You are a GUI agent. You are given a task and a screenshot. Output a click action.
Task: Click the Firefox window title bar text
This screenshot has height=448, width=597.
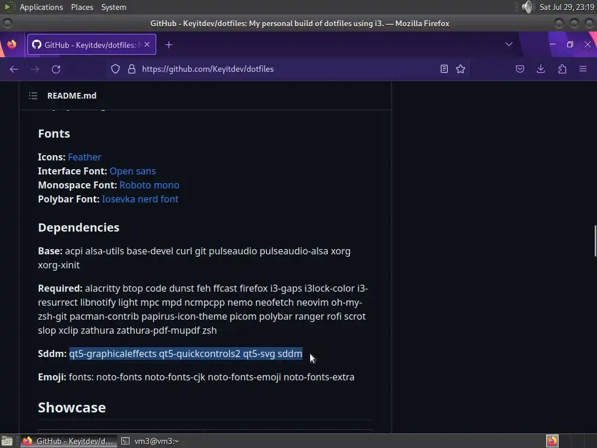click(x=300, y=23)
